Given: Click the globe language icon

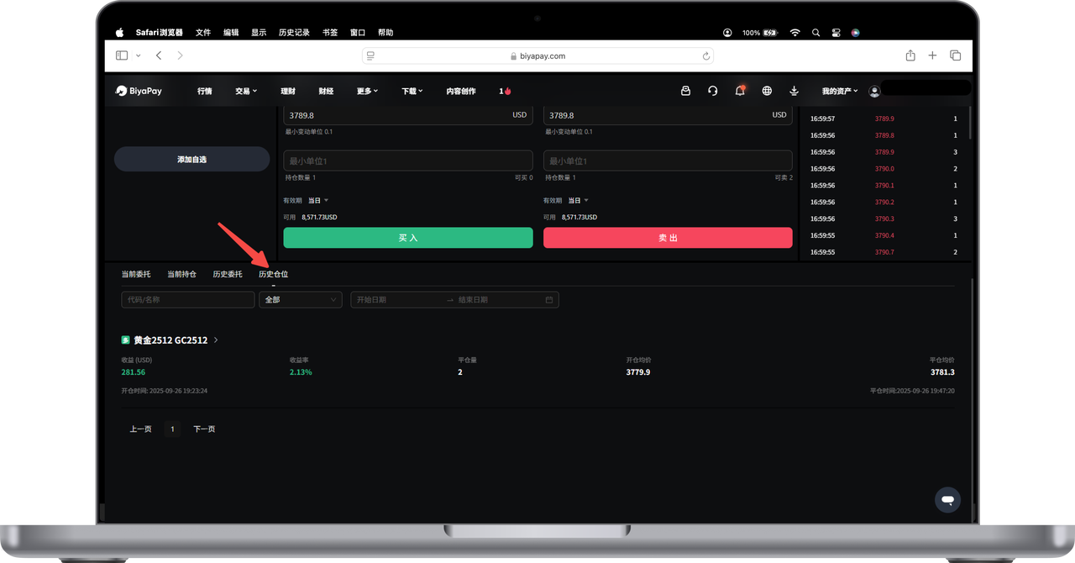Looking at the screenshot, I should click(767, 91).
